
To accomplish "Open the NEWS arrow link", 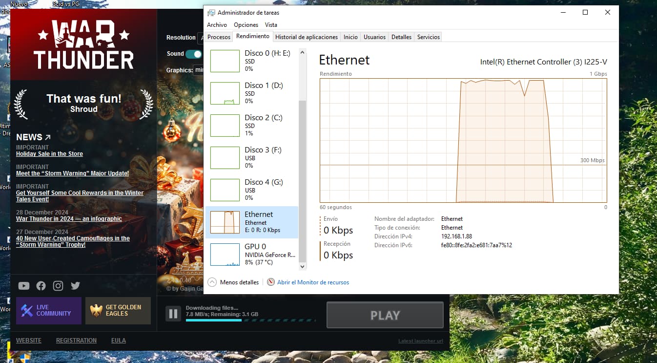I will 47,137.
